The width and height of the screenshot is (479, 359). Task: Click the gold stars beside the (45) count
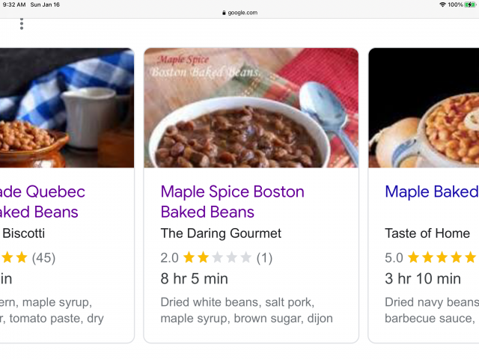pos(13,258)
